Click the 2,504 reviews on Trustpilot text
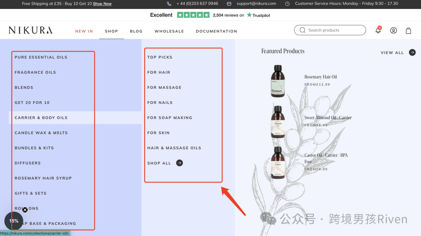This screenshot has height=236, width=421. (x=241, y=15)
